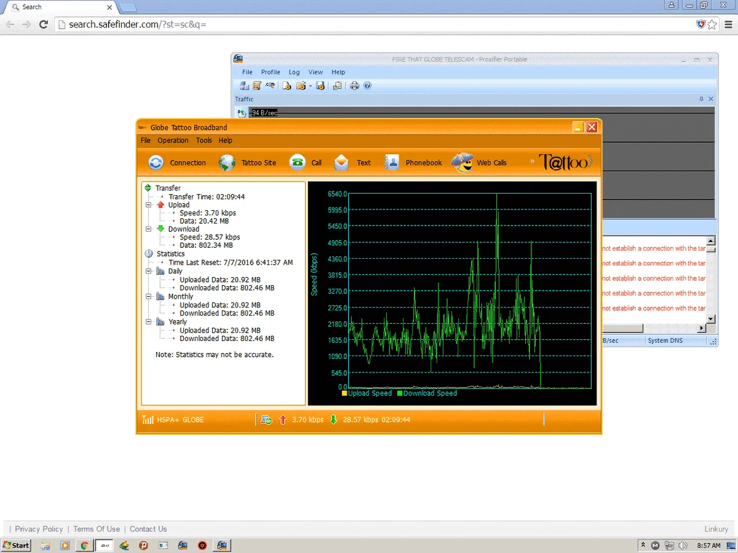
Task: Select Data: 20.42 MB row
Action: 204,221
